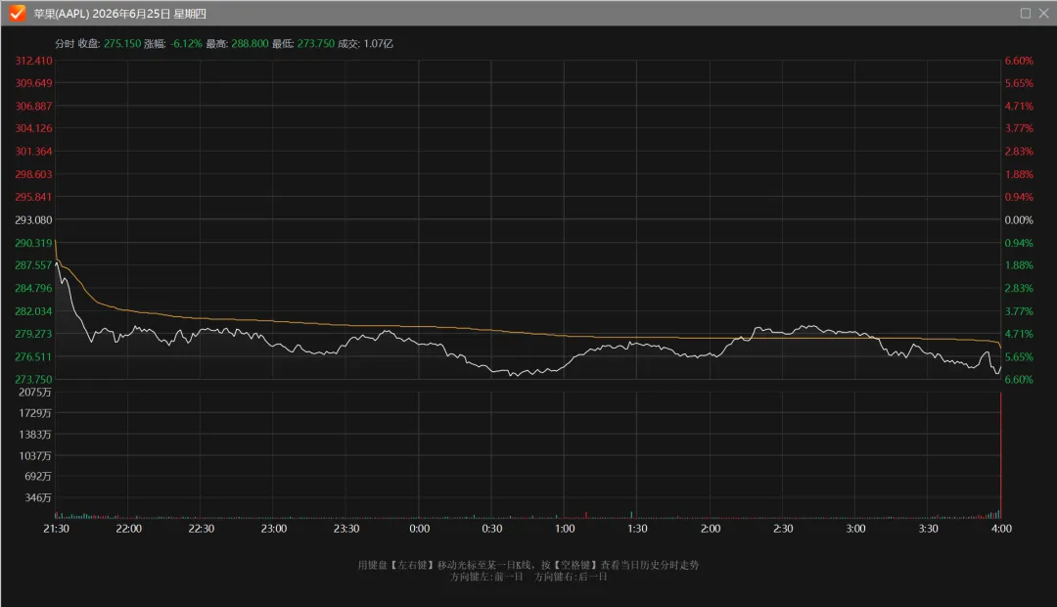
Task: Click price axis label 306.887
Action: [x=33, y=106]
